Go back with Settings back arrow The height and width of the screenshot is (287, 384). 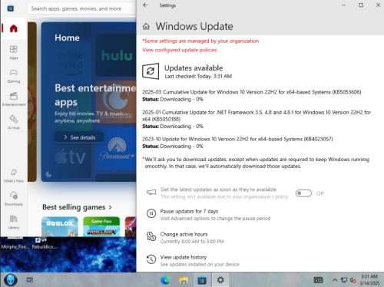tap(145, 5)
